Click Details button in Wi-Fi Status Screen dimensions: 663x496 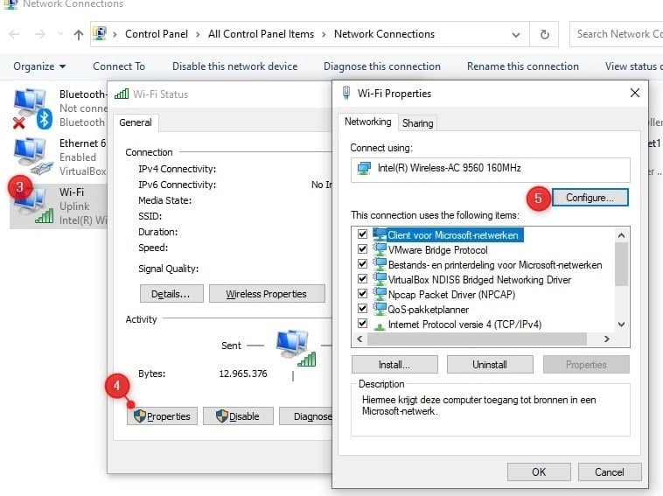click(171, 294)
